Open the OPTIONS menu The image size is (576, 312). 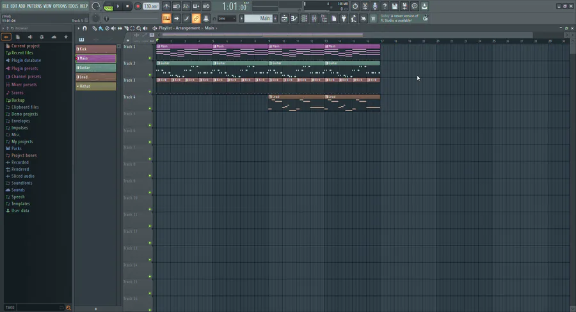tap(60, 6)
